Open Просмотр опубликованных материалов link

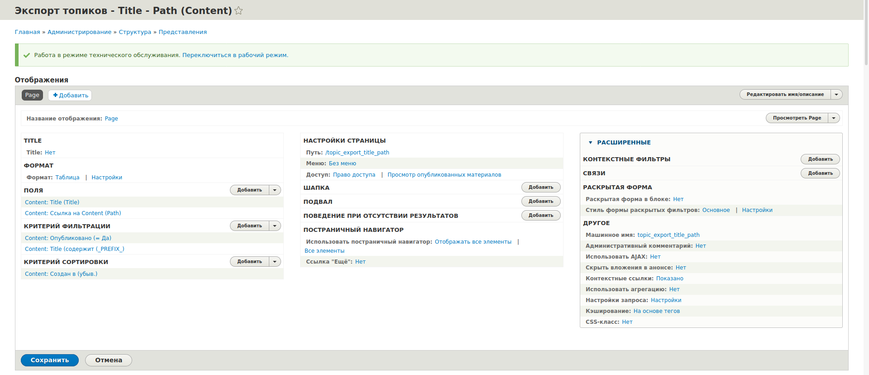[444, 175]
